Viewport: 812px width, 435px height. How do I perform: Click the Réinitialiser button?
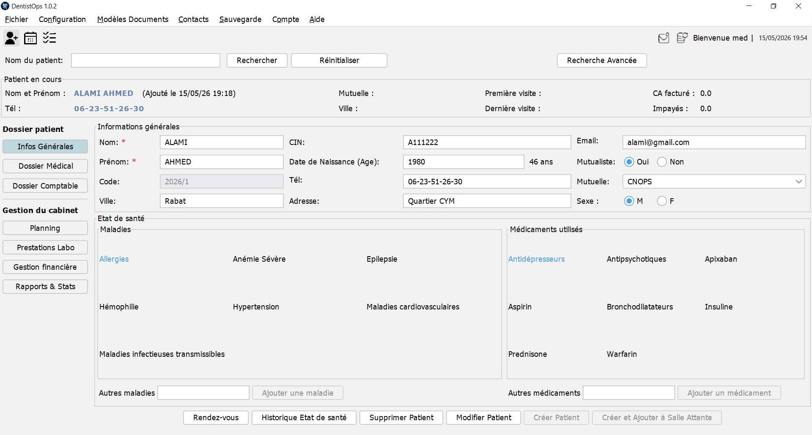point(339,60)
